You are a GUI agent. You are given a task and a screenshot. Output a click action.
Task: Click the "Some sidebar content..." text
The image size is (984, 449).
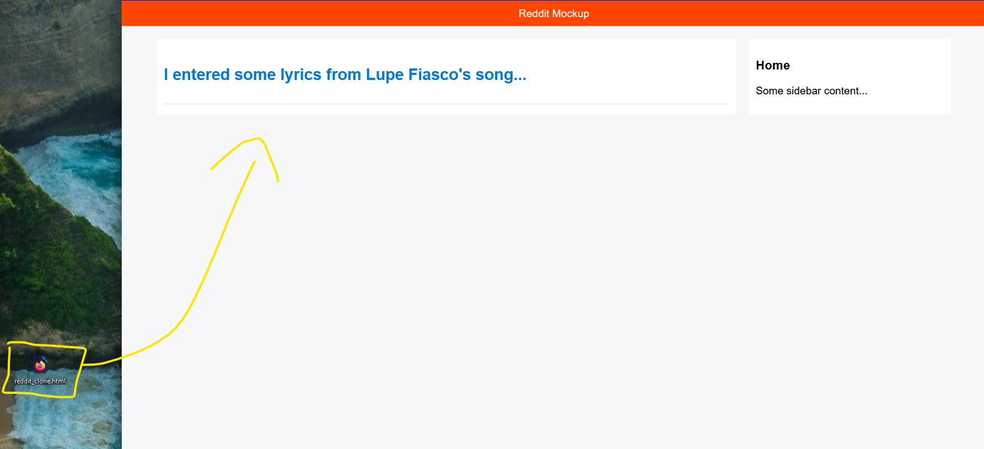811,91
